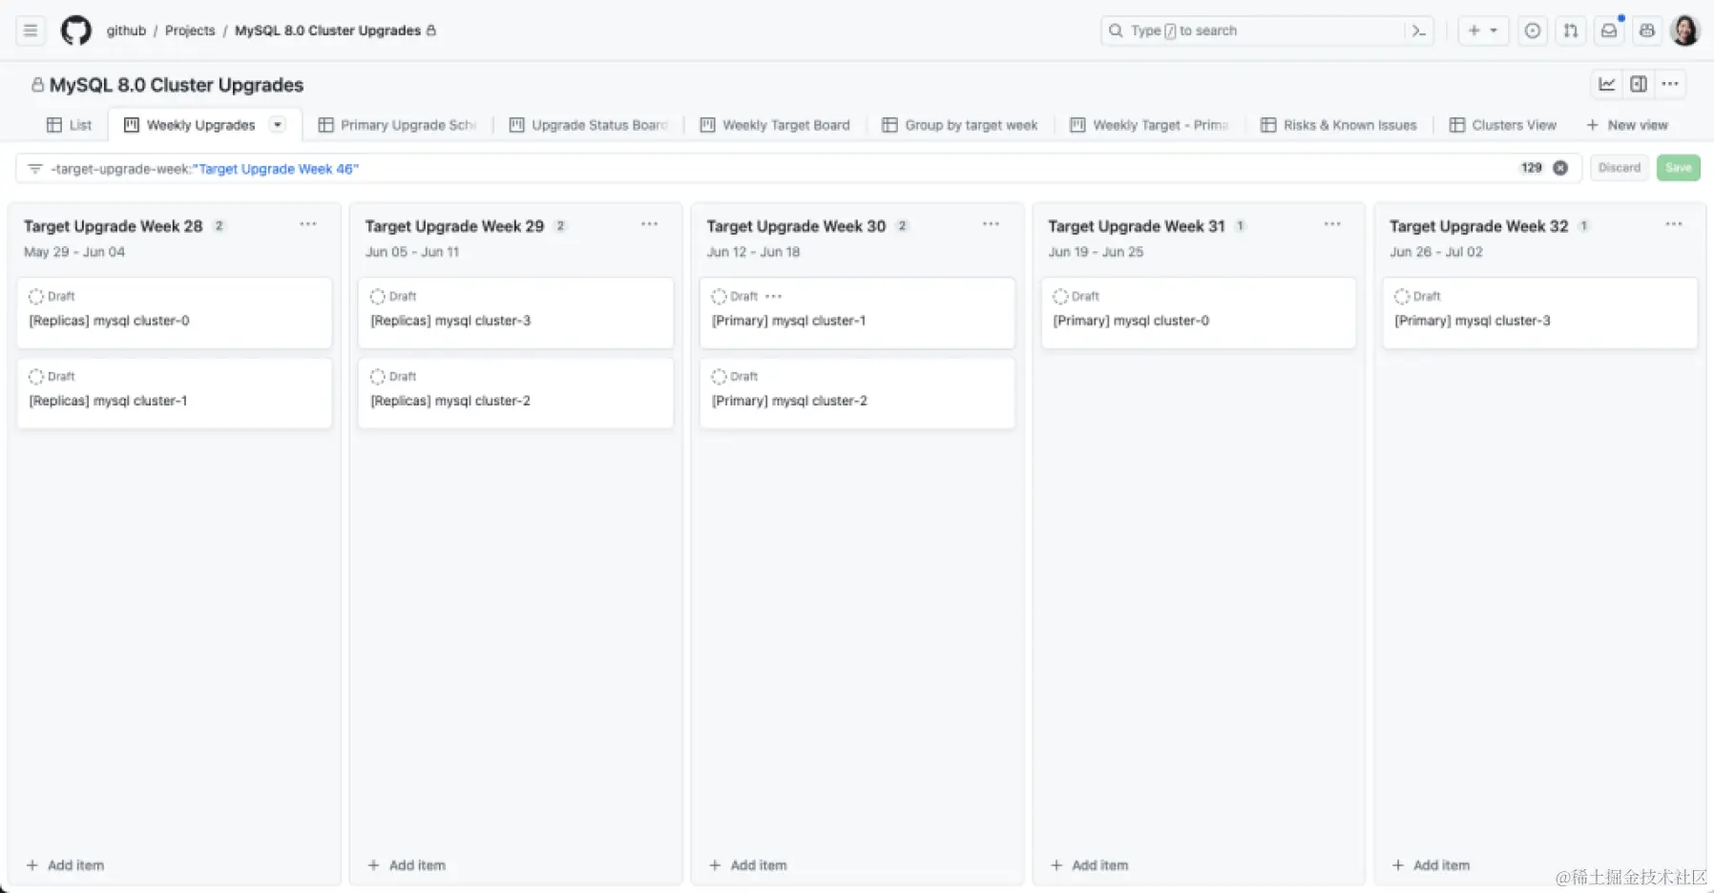Open Week 32 column options menu
The image size is (1714, 893).
1674,224
